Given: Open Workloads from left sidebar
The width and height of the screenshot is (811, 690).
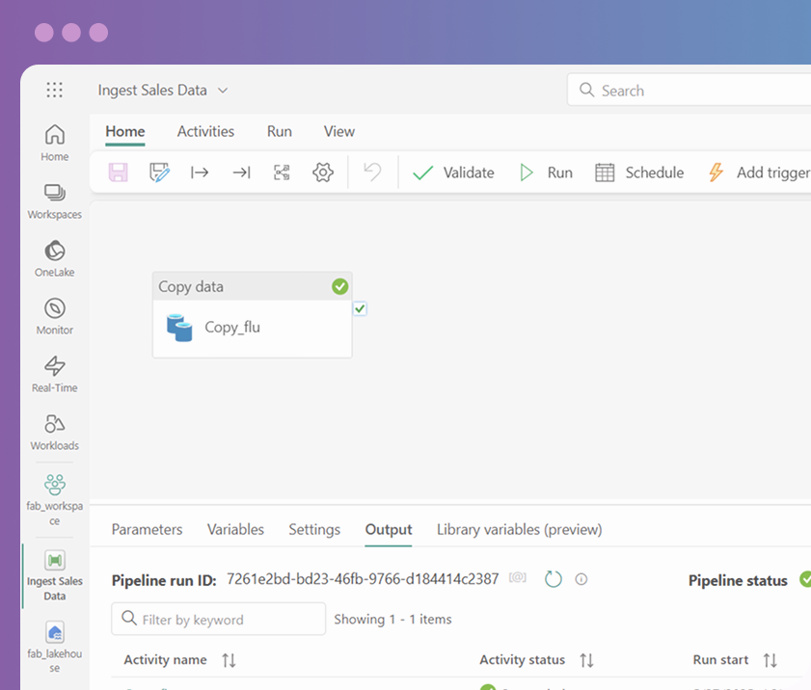Looking at the screenshot, I should pyautogui.click(x=55, y=432).
